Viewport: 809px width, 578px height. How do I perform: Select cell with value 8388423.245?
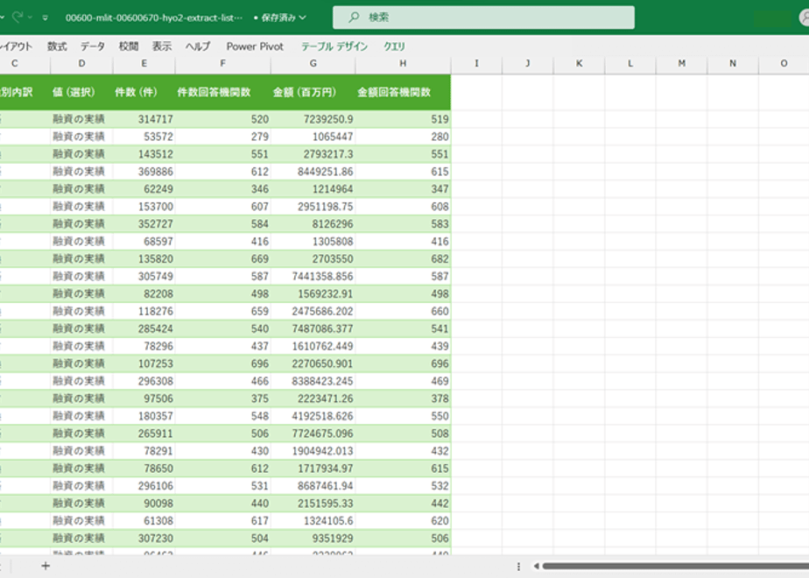[x=313, y=381]
